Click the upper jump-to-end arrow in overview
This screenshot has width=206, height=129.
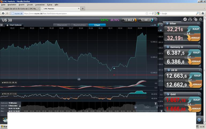[156, 104]
